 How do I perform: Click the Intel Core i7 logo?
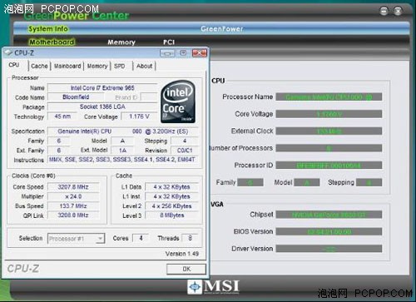(x=178, y=101)
